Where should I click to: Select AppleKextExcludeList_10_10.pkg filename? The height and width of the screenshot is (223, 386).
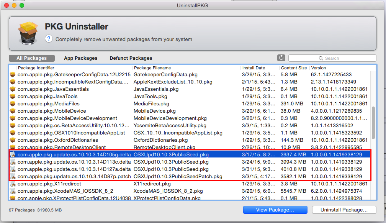[173, 82]
